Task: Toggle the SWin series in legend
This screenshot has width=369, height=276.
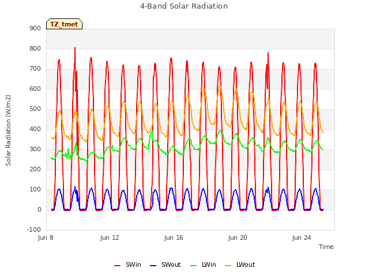Action: point(127,264)
